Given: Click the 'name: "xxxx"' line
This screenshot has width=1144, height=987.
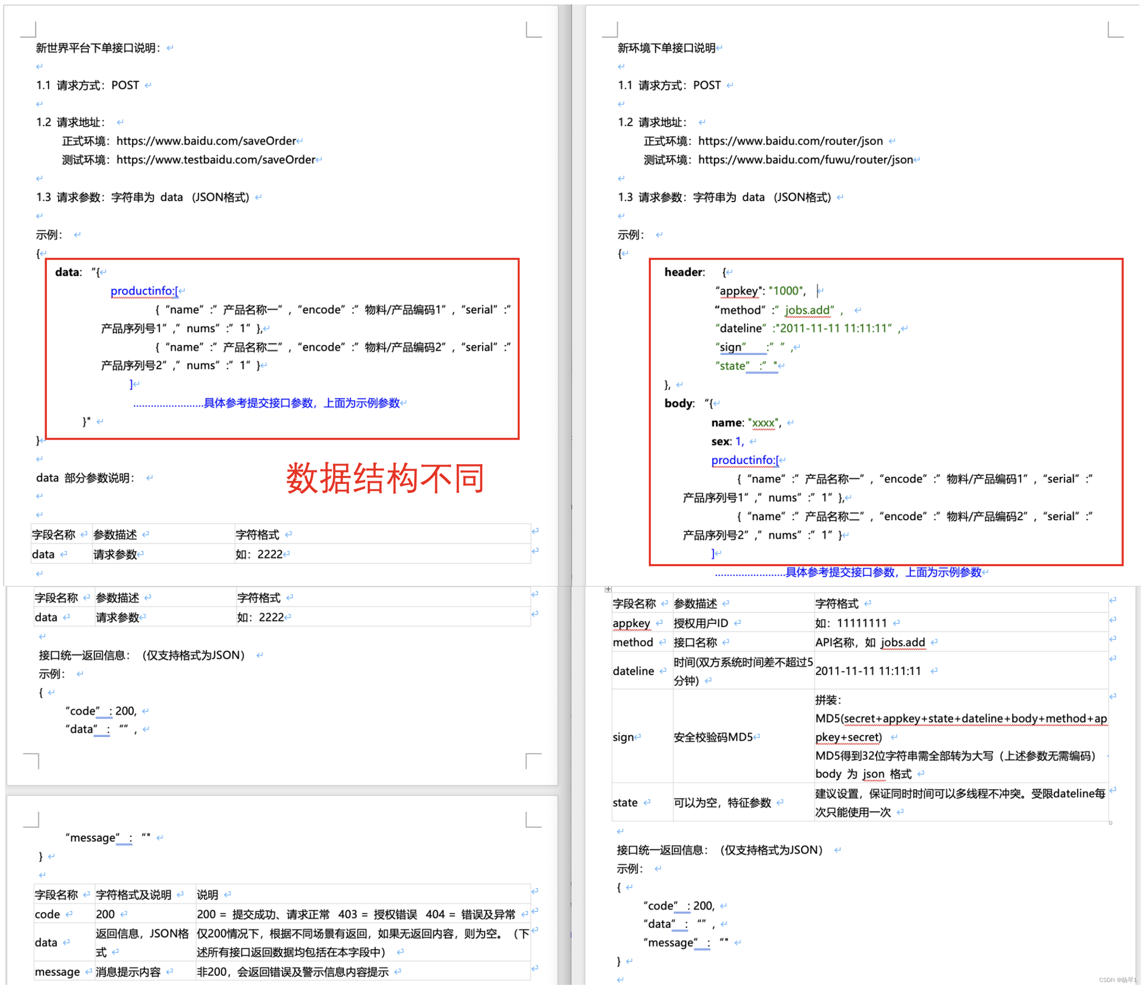Looking at the screenshot, I should click(745, 423).
